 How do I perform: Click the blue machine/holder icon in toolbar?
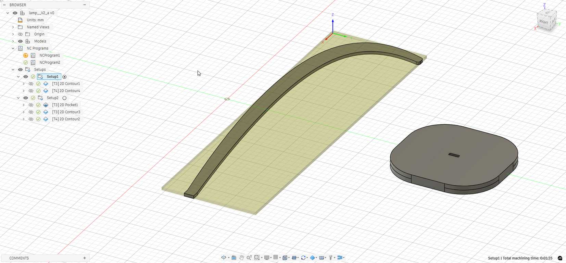340,258
